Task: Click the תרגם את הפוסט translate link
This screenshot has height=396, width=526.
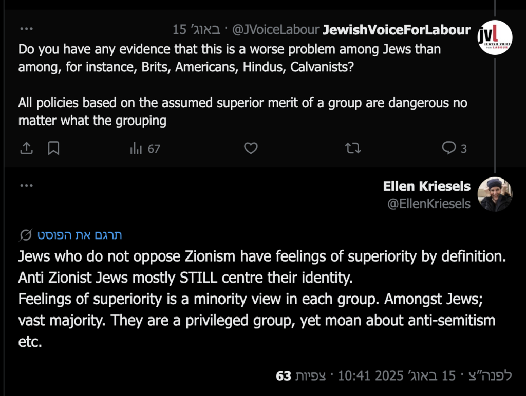Action: 79,235
